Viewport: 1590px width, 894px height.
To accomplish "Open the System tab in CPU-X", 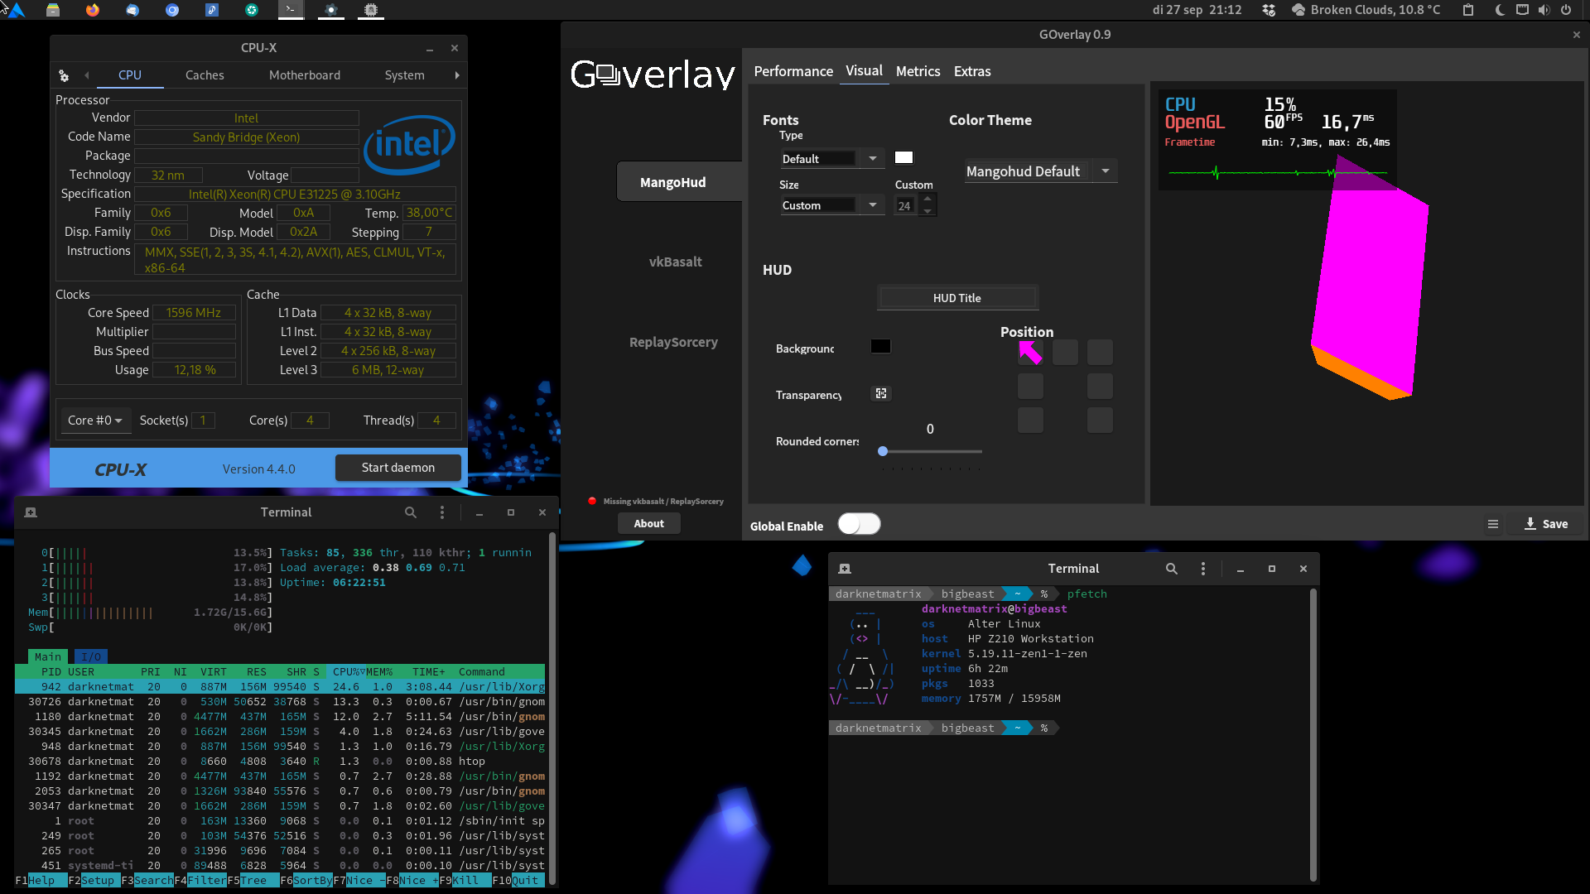I will click(x=404, y=74).
